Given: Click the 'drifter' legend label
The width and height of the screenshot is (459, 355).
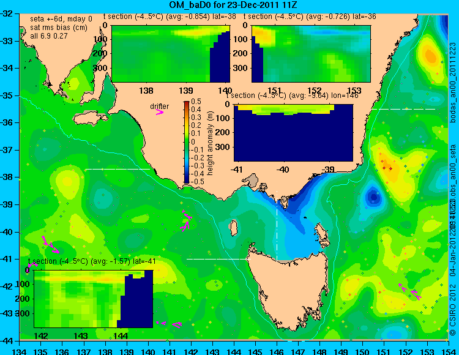Looking at the screenshot, I should tap(160, 106).
